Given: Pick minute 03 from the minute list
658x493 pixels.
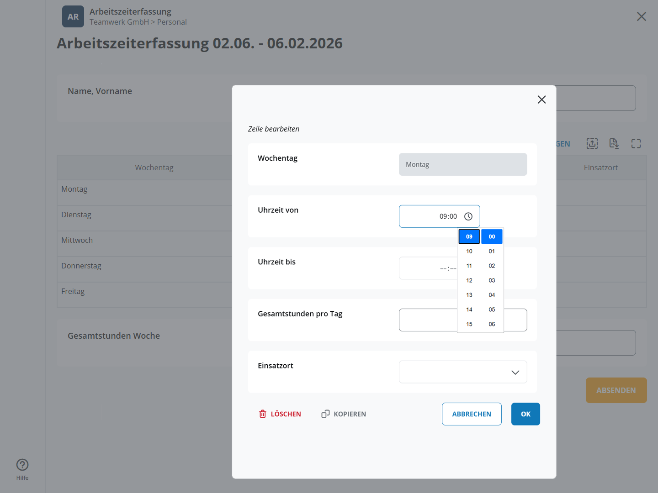Looking at the screenshot, I should click(x=492, y=280).
